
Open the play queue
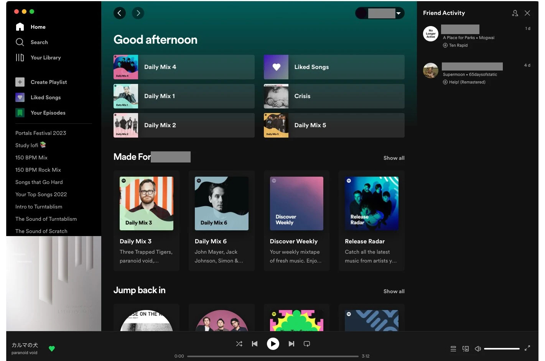453,349
